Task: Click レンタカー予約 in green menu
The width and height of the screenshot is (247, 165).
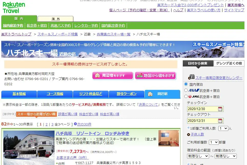Action: pyautogui.click(x=86, y=25)
